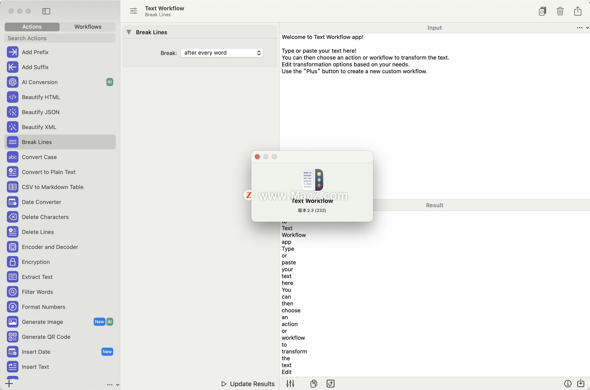The image size is (590, 390).
Task: Select the Break Lines icon in sidebar
Action: (13, 142)
